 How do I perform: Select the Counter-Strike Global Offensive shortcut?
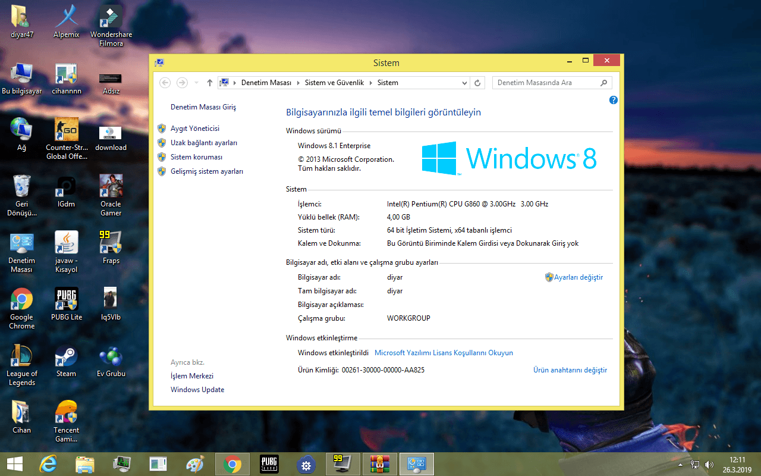pyautogui.click(x=66, y=139)
